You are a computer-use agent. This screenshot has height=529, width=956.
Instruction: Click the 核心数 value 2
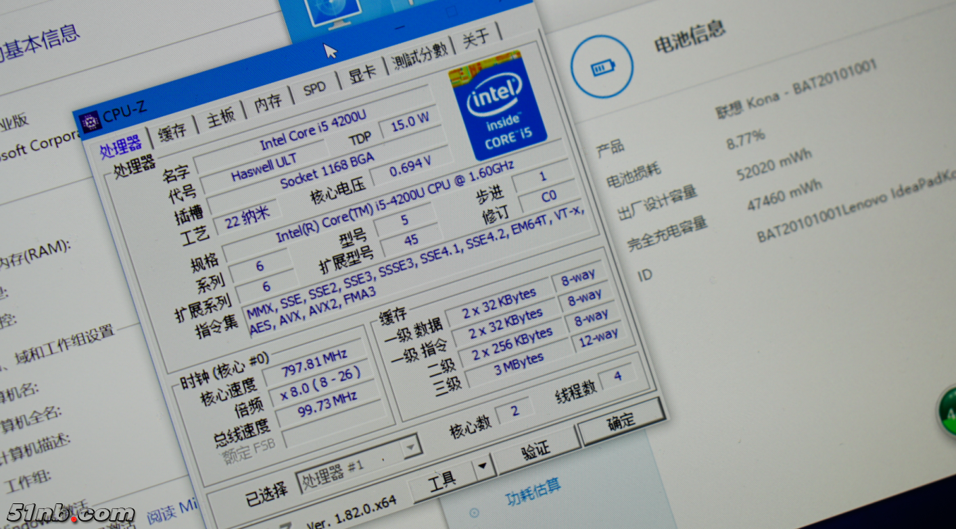tap(515, 411)
